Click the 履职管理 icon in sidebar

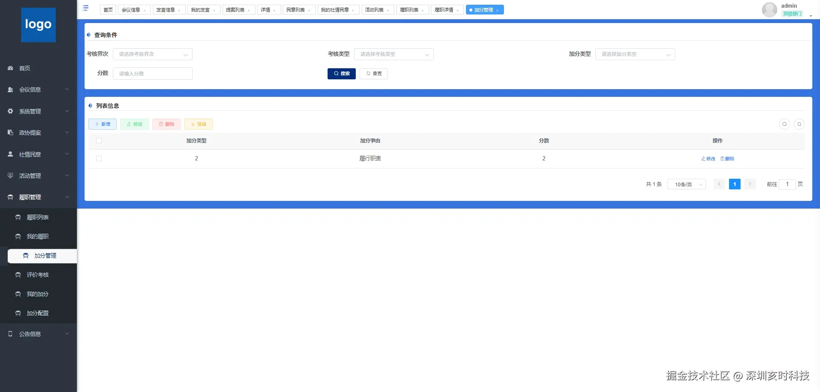point(10,197)
